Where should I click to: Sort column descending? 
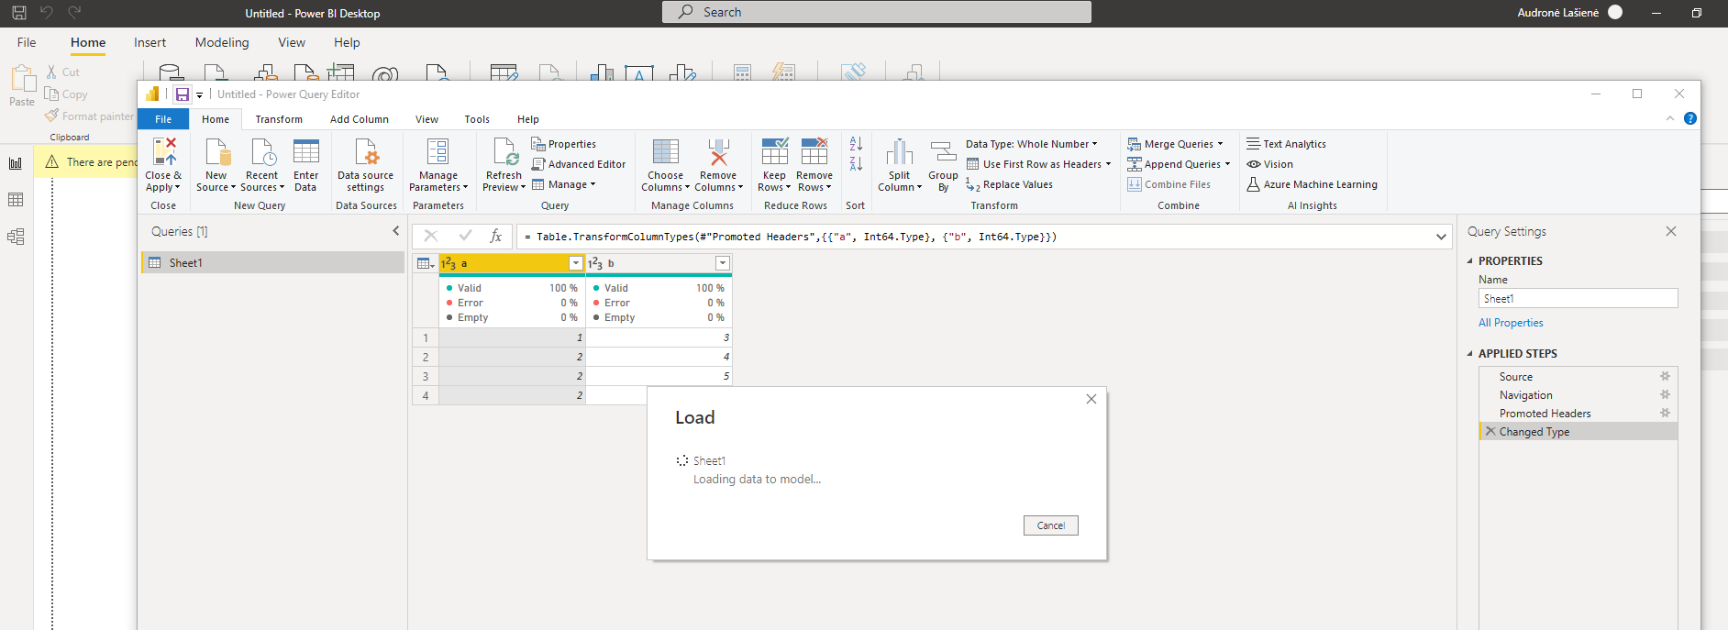[x=856, y=164]
